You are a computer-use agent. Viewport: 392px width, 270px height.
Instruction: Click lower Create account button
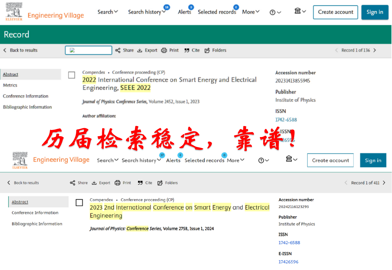(x=330, y=160)
